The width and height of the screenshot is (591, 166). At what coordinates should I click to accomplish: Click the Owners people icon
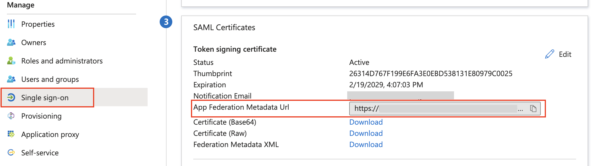tap(11, 43)
